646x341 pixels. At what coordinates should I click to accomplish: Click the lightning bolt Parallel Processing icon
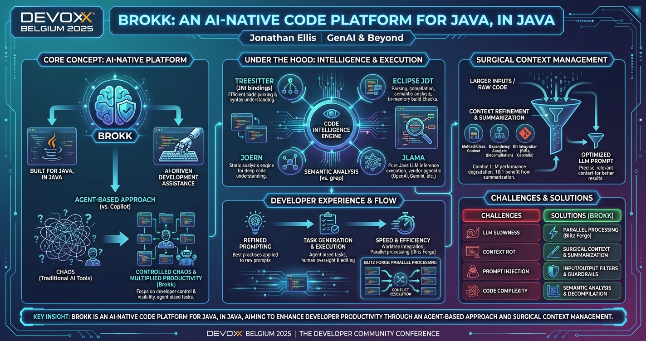(554, 232)
